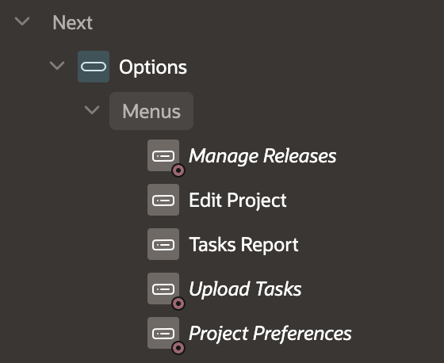This screenshot has width=444, height=363.
Task: Select the Menus tree node
Action: click(151, 111)
